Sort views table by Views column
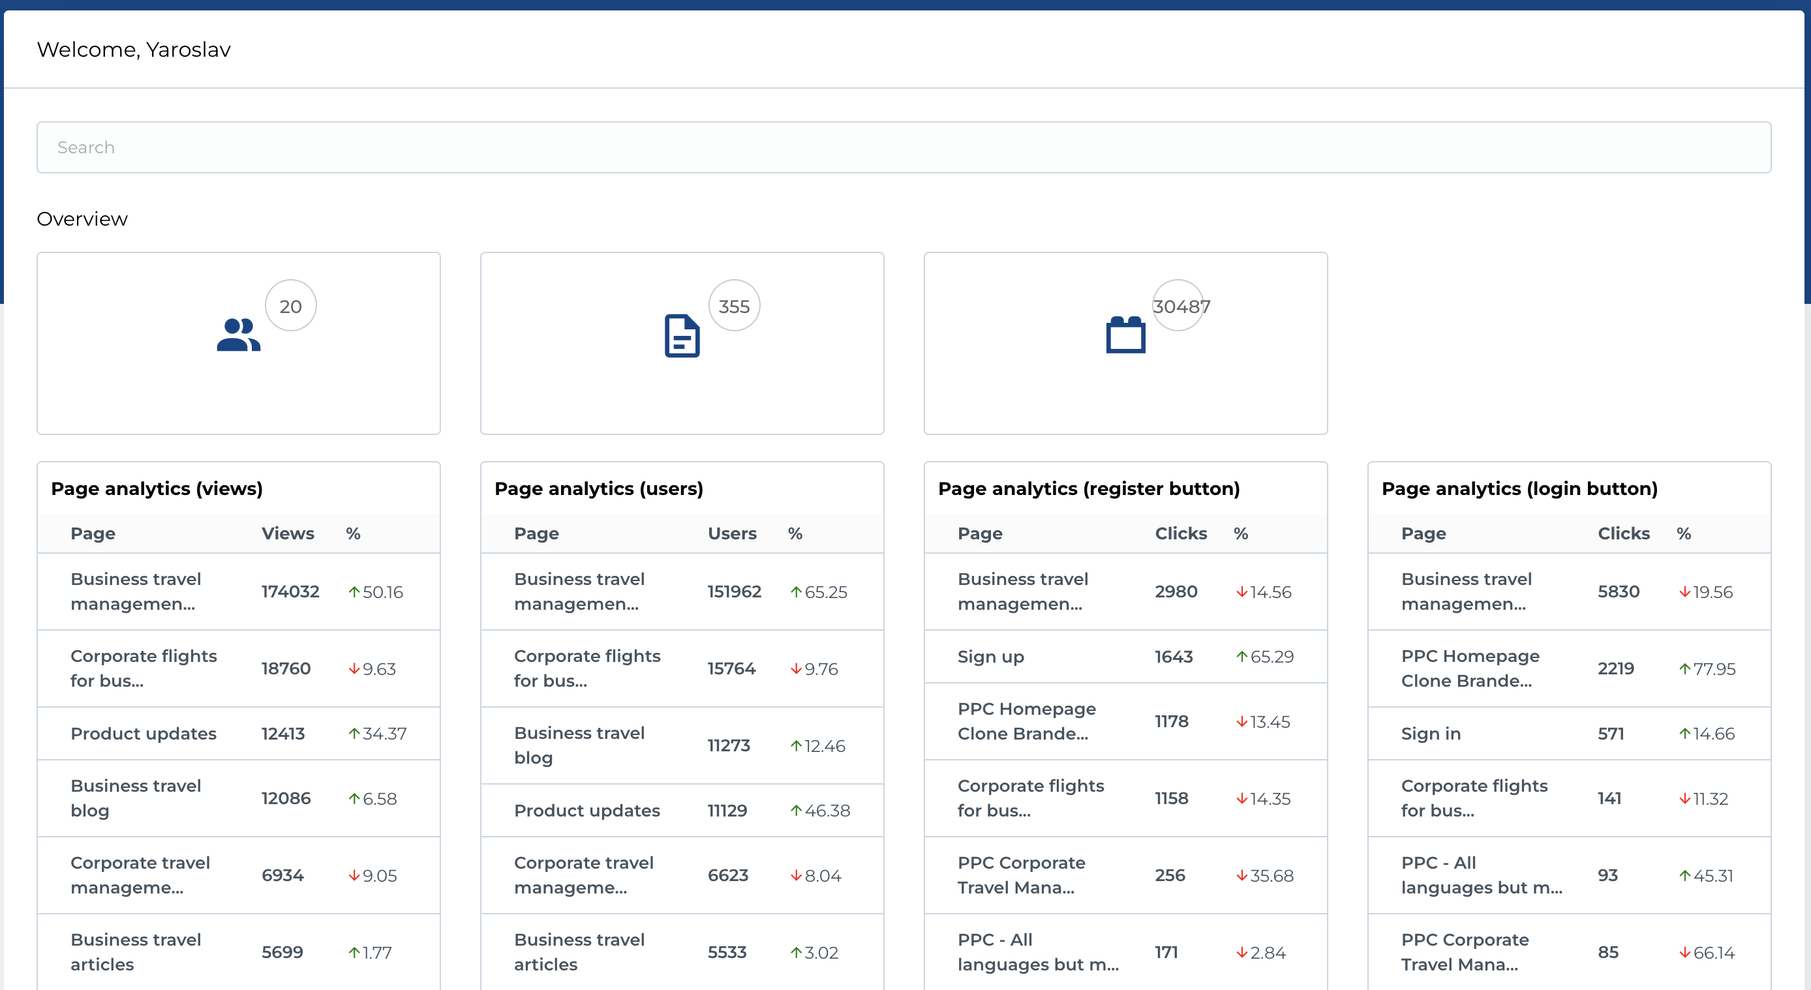The width and height of the screenshot is (1811, 990). pyautogui.click(x=288, y=533)
